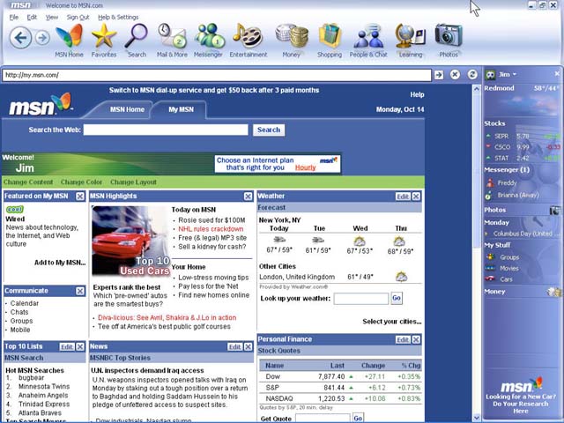Click the camera icon beside Photos sidebar
This screenshot has width=564, height=423.
click(x=555, y=210)
